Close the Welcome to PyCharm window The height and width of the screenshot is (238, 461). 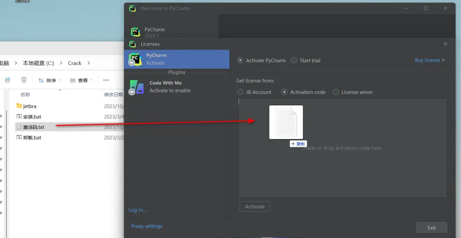pyautogui.click(x=445, y=8)
